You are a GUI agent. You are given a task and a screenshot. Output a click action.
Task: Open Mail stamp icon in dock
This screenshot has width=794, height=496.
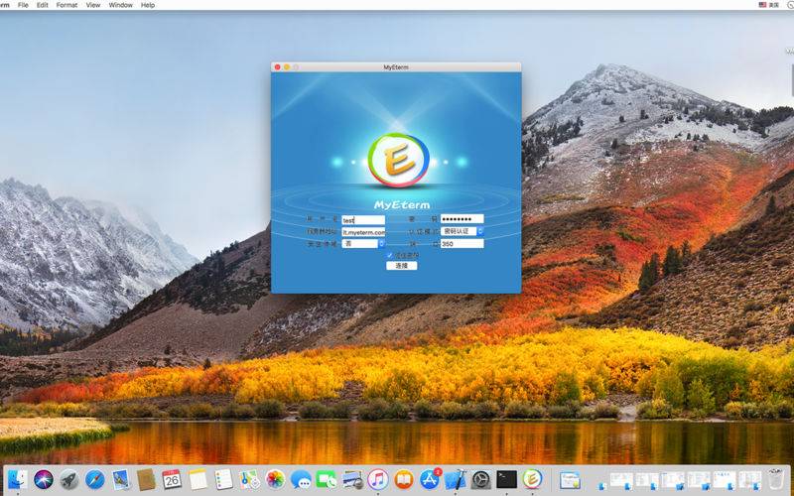tap(120, 479)
